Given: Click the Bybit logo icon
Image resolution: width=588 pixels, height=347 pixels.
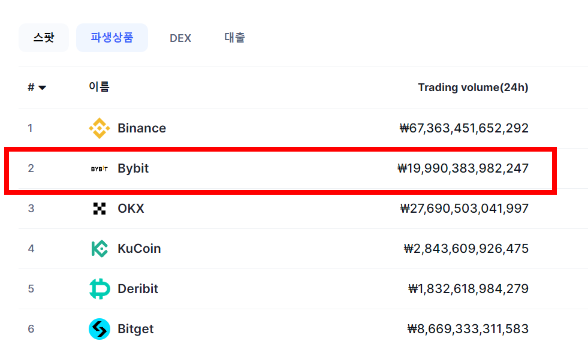Looking at the screenshot, I should 99,169.
